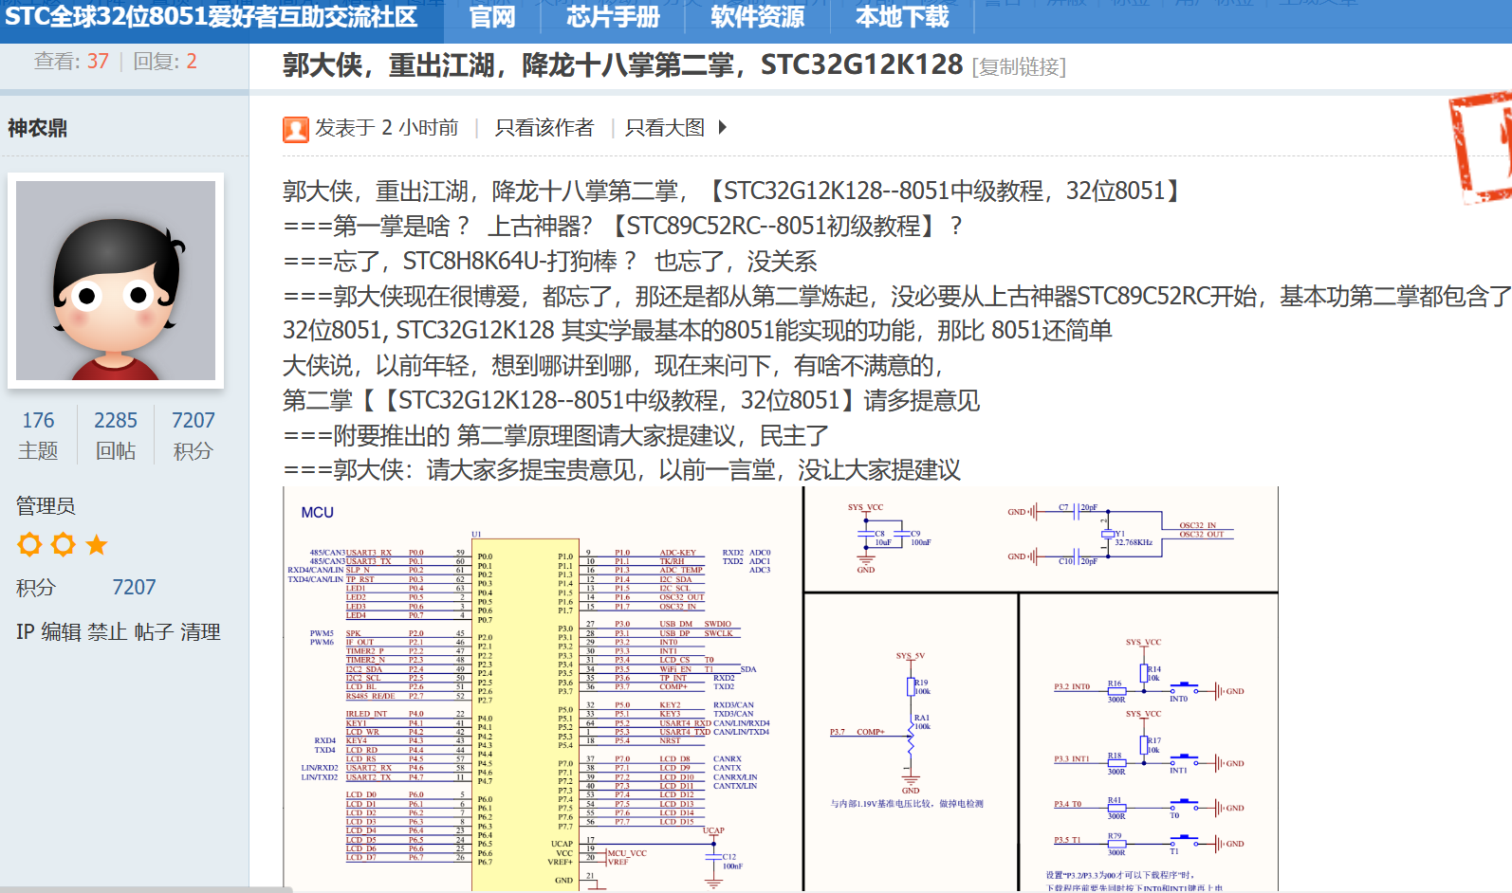
Task: Click the 7207 points value
Action: [134, 588]
